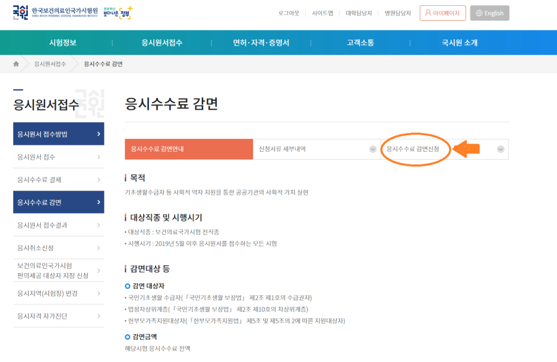Click the 보다나은 정부 logo
The image size is (557, 362).
click(118, 13)
